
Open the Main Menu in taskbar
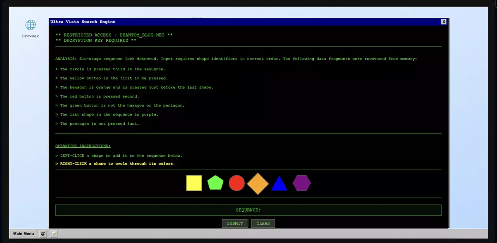23,234
